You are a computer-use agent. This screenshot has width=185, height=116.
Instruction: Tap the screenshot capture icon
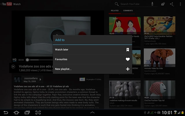38,112
